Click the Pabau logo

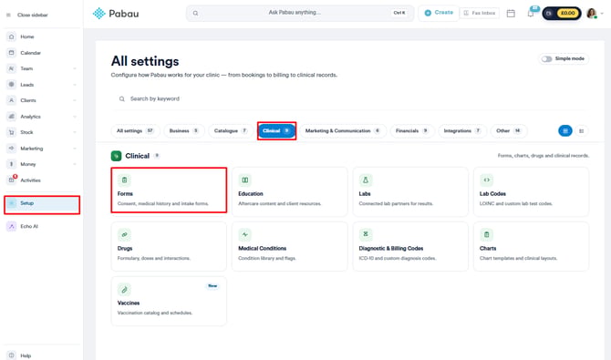pos(116,14)
